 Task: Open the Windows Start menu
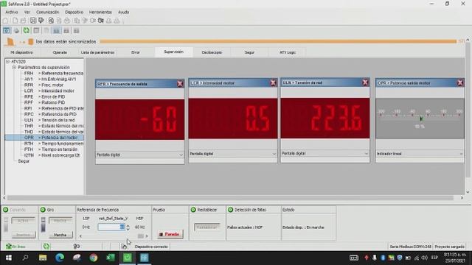click(9, 258)
